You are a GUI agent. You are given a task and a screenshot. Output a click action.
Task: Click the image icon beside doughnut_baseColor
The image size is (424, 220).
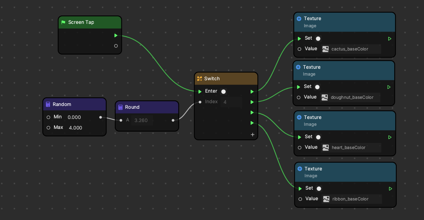[x=324, y=97]
